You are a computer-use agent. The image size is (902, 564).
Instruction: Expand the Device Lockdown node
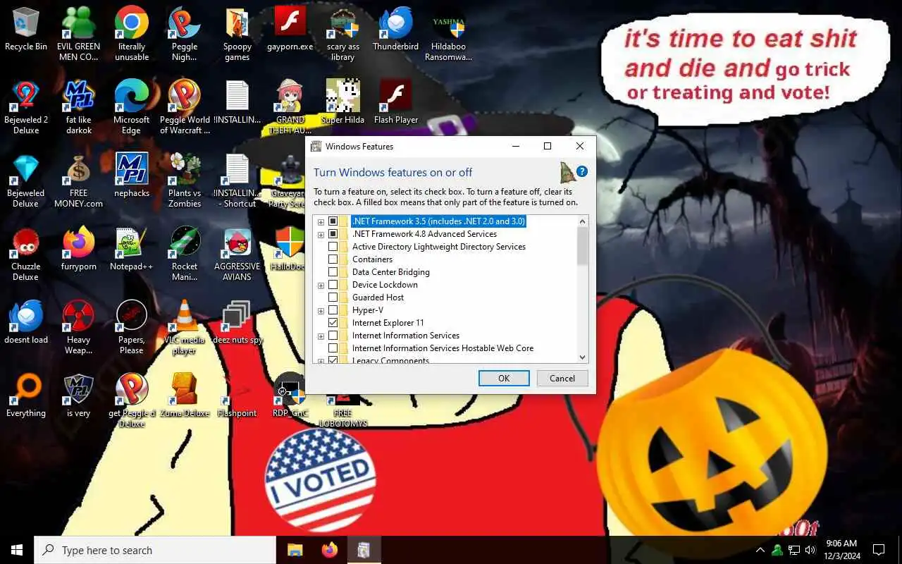pos(321,285)
